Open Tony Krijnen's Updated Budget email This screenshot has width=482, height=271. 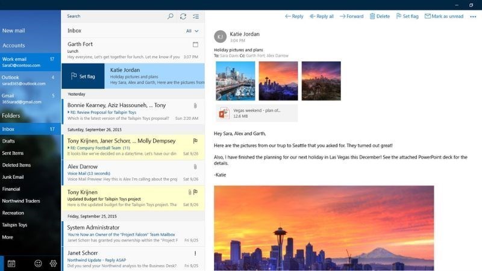[133, 198]
